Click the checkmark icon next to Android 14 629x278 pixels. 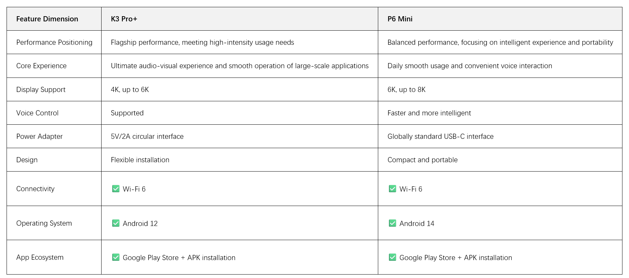[392, 223]
